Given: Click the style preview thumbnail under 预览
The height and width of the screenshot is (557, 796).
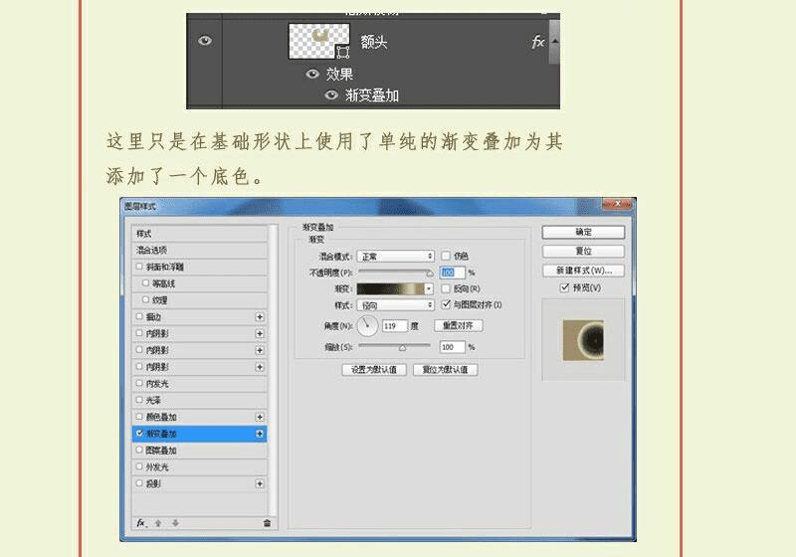Looking at the screenshot, I should pos(583,340).
